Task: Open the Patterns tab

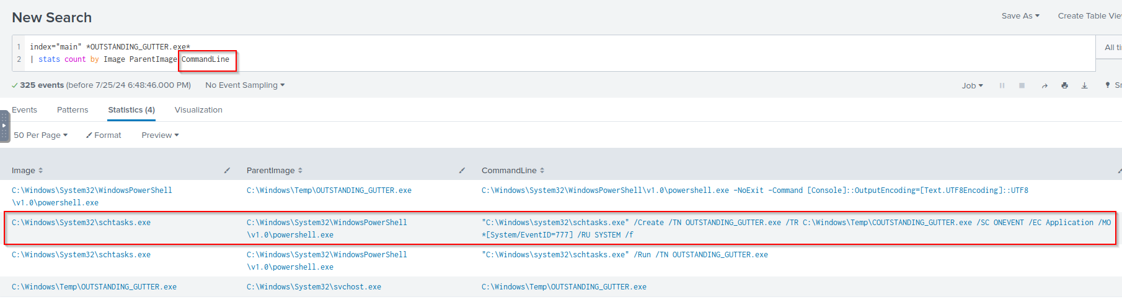Action: pos(73,109)
